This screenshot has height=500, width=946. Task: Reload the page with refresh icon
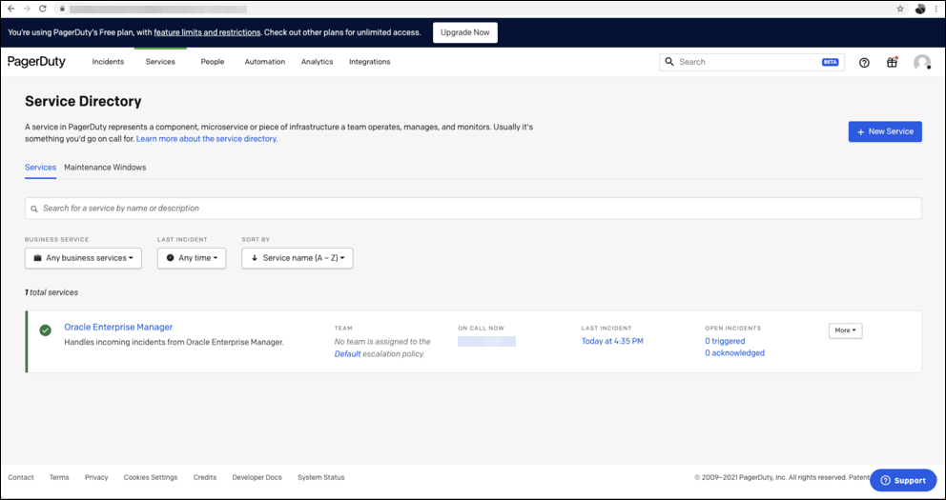43,9
